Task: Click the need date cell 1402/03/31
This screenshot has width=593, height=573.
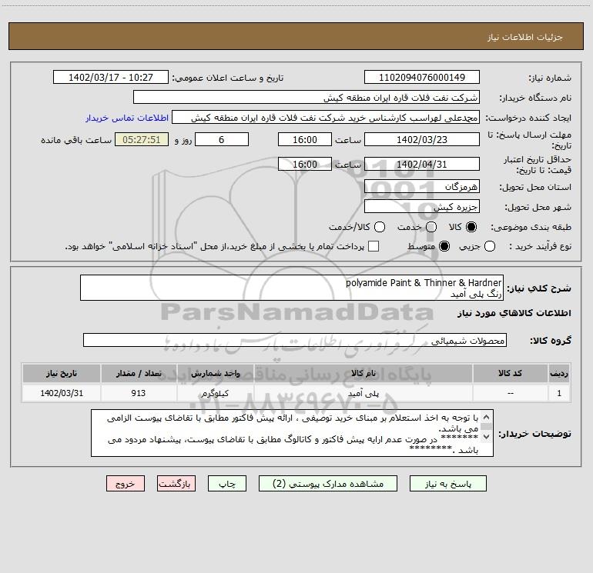Action: click(x=62, y=393)
